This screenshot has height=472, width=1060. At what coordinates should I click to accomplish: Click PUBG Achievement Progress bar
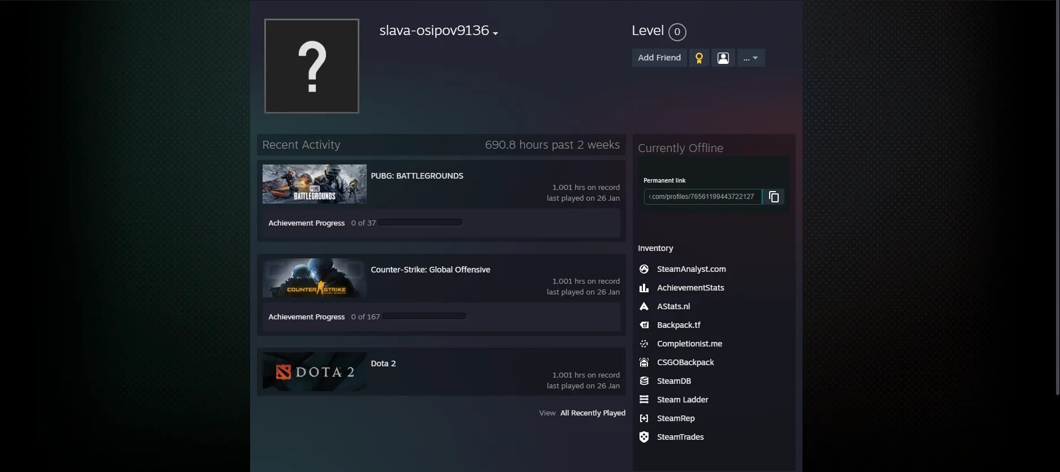[x=420, y=223]
